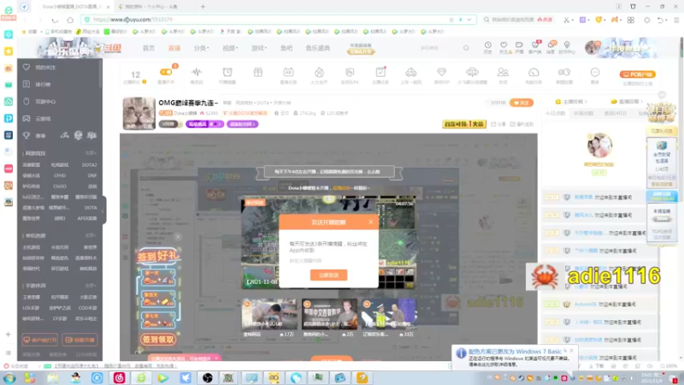Click the page vertical scrollbar thumb
The image size is (684, 385).
[x=681, y=47]
